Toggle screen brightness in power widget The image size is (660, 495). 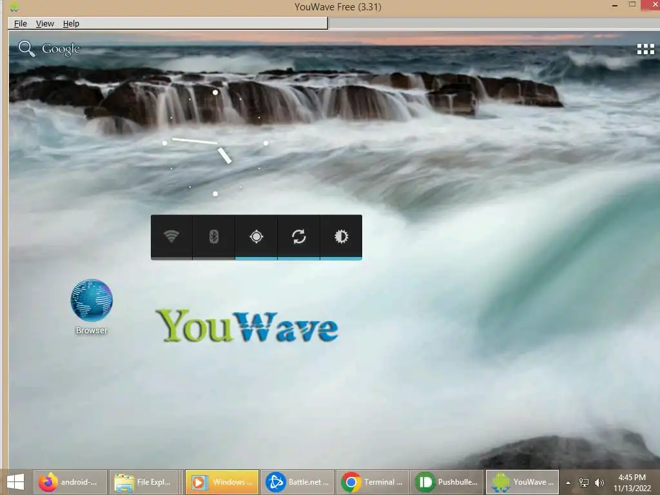[342, 237]
